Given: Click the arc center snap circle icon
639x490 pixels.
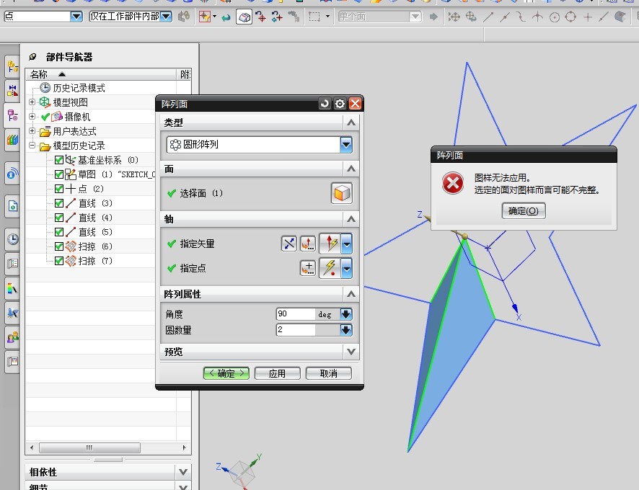Looking at the screenshot, I should click(554, 17).
